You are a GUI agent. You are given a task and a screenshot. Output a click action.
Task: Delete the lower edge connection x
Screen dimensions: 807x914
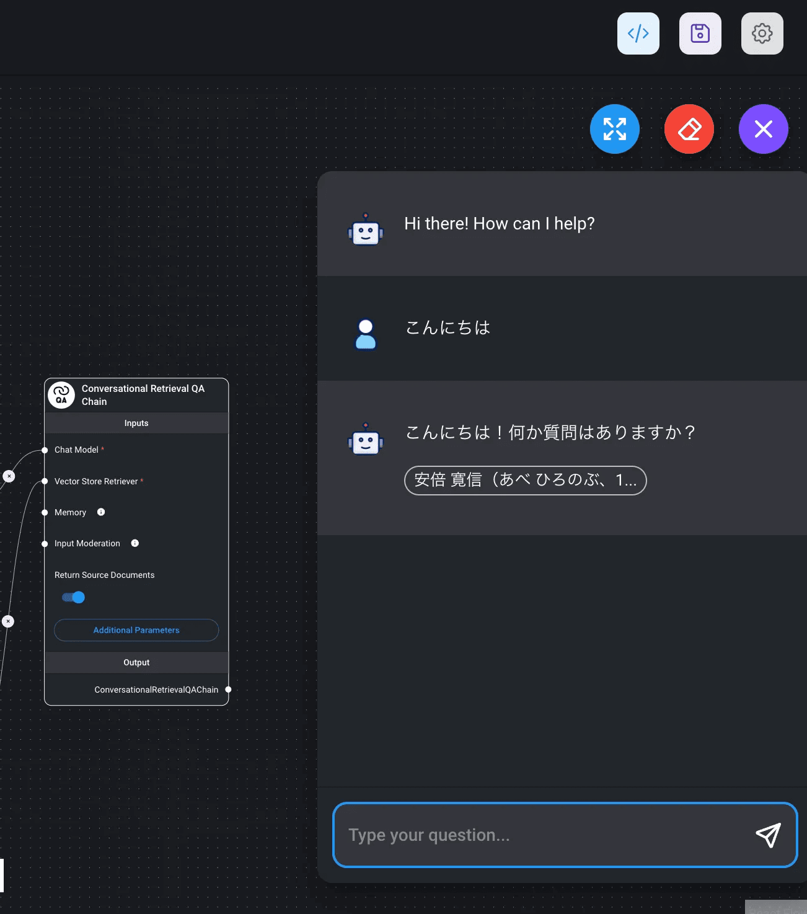8,621
